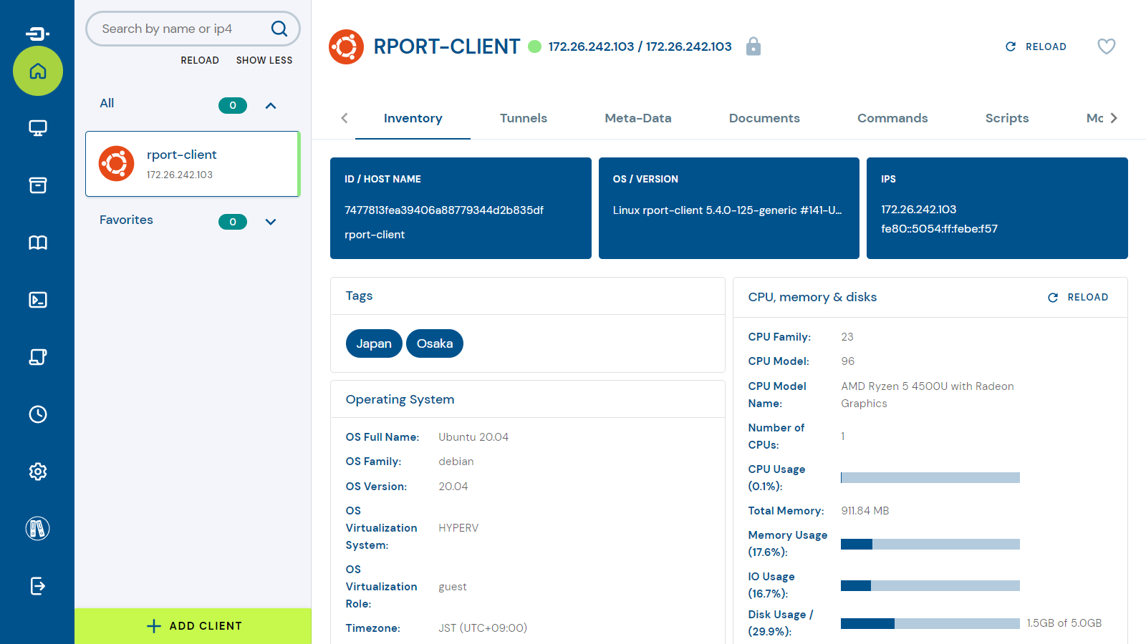Click Show Less under search box
The width and height of the screenshot is (1146, 644).
pos(264,60)
